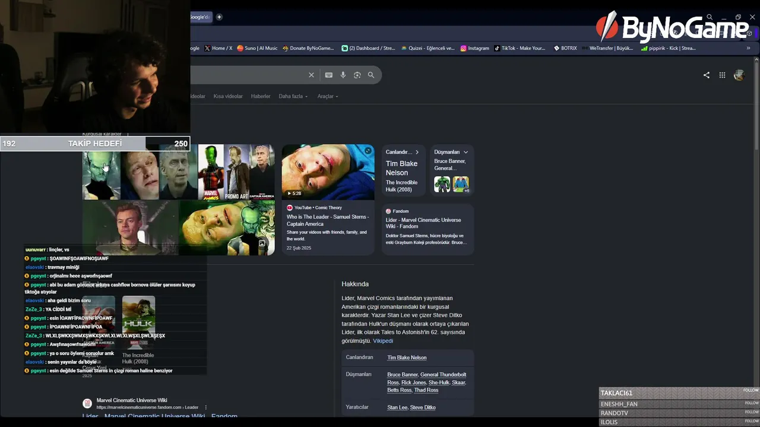Switch to the Kısa videolar tab
This screenshot has height=427, width=760.
pyautogui.click(x=228, y=96)
